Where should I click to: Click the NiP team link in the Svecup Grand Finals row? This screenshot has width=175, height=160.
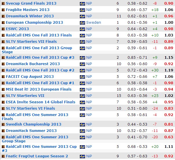pos(89,3)
